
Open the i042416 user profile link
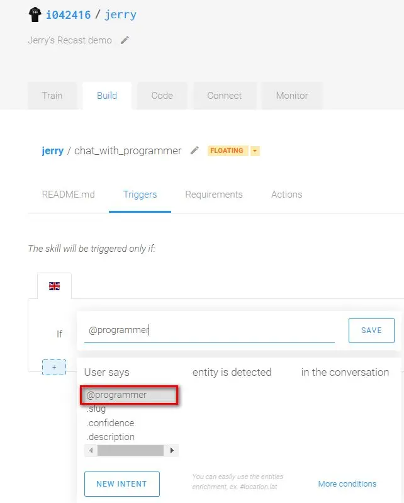click(69, 14)
